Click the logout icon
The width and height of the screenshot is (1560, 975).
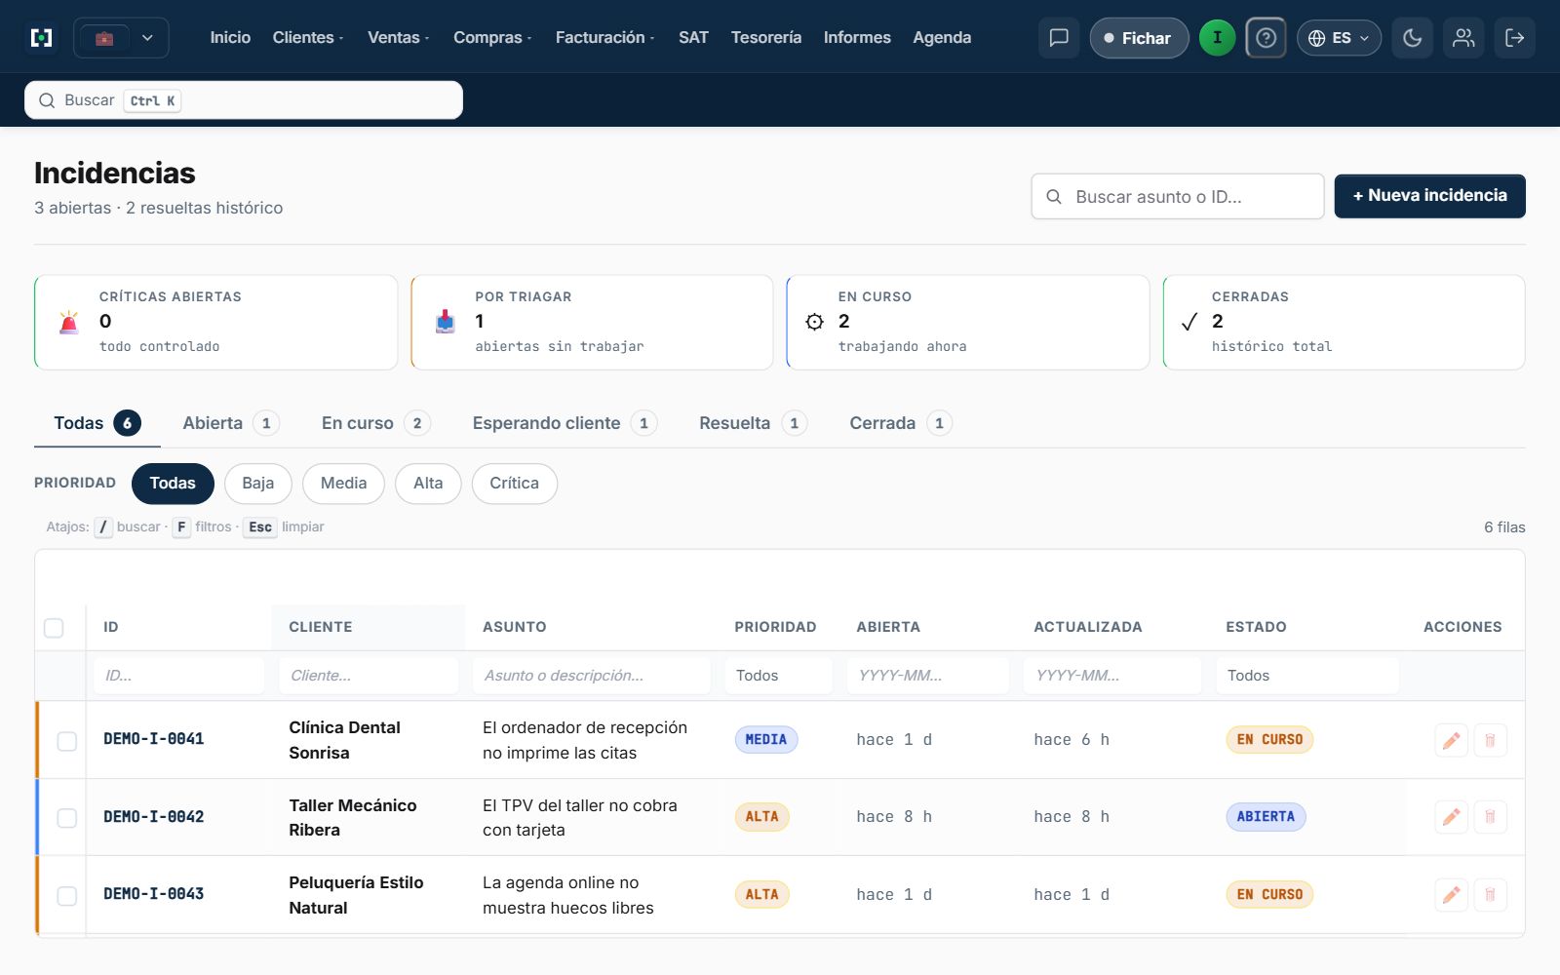[1515, 38]
